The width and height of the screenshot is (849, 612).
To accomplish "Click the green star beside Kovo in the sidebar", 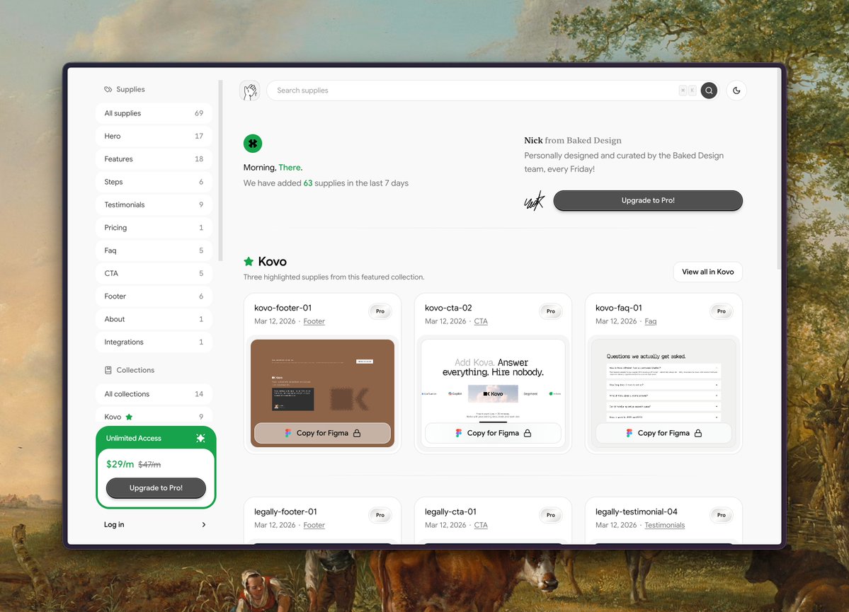I will (129, 417).
